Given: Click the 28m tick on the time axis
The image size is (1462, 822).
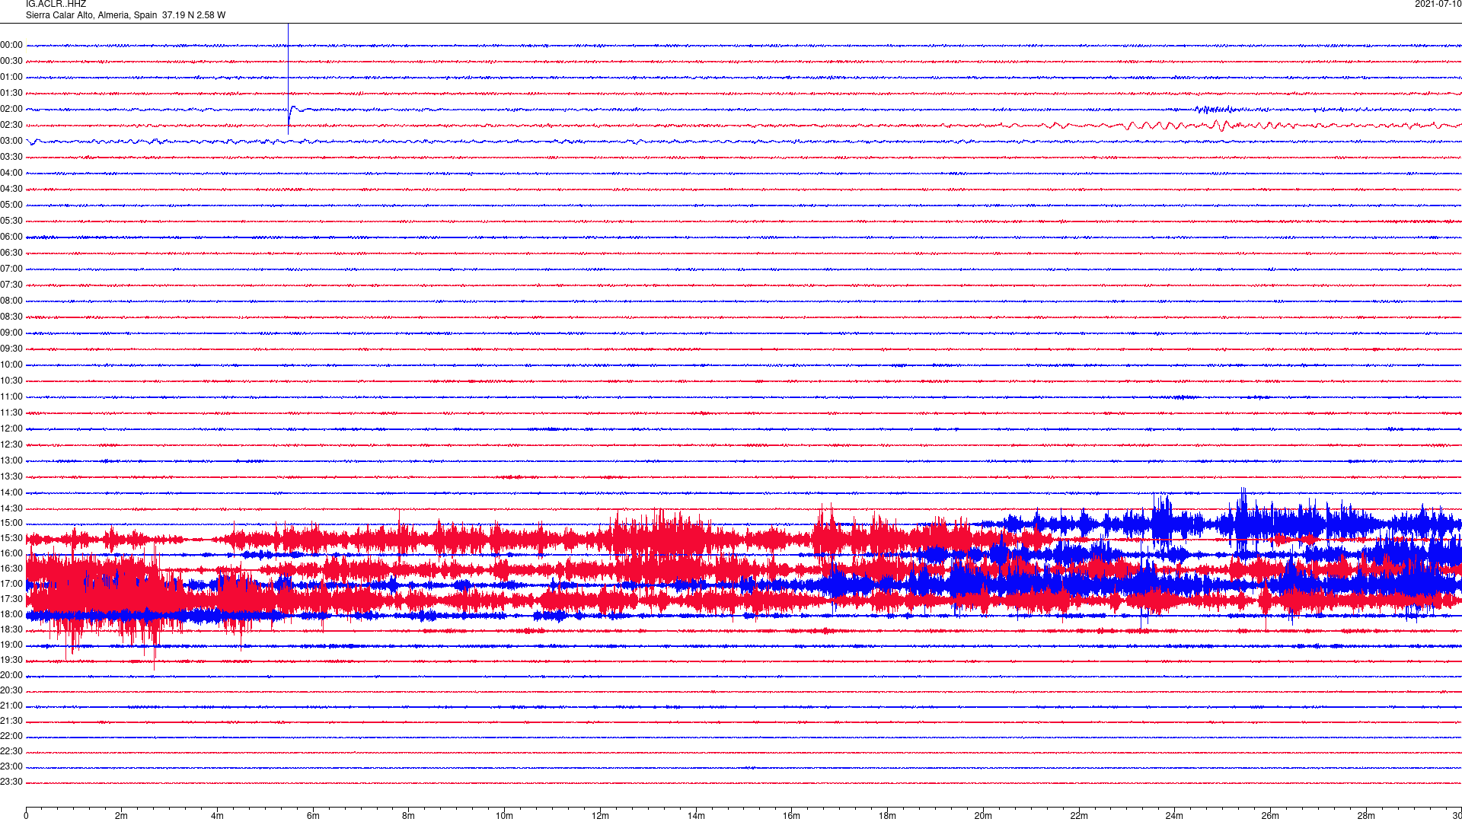Looking at the screenshot, I should click(x=1366, y=816).
